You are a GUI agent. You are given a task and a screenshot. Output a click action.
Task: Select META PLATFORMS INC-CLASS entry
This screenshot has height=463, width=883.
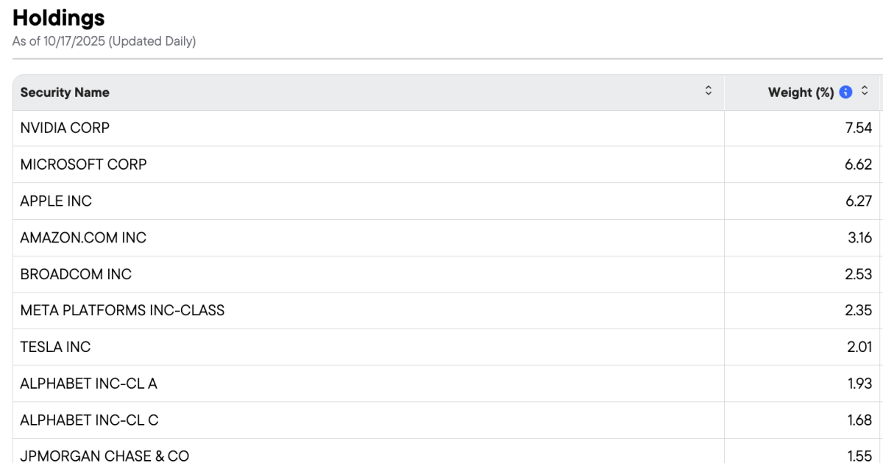tap(122, 311)
